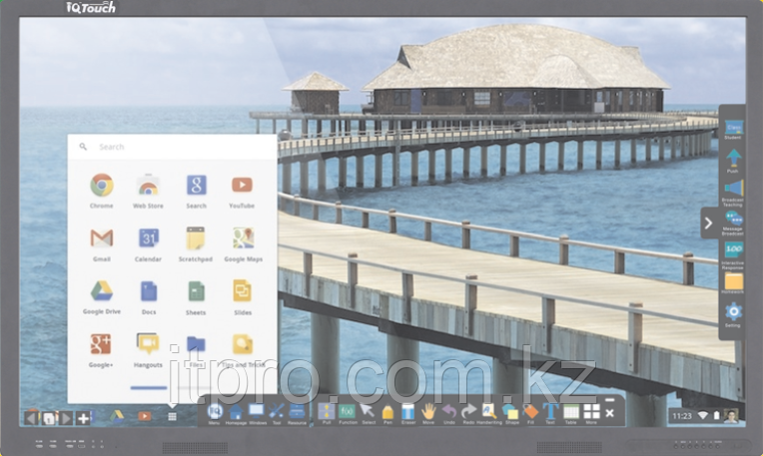Viewport: 763px width, 456px height.
Task: Insert a Table from the toolbar
Action: coord(571,412)
